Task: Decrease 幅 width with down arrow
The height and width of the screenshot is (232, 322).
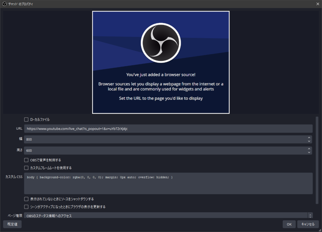Action: tap(309, 141)
